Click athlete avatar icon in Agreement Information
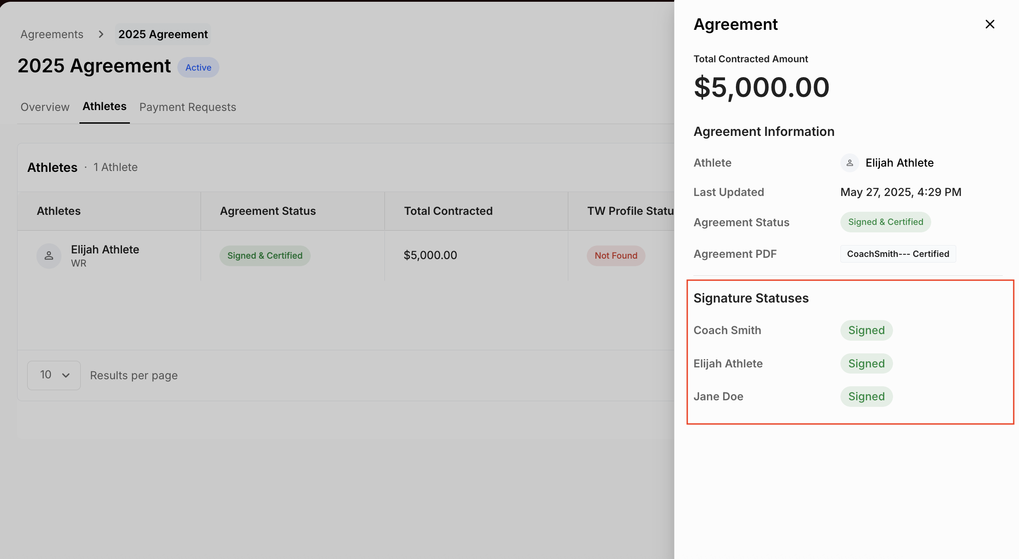The image size is (1019, 559). pyautogui.click(x=850, y=163)
